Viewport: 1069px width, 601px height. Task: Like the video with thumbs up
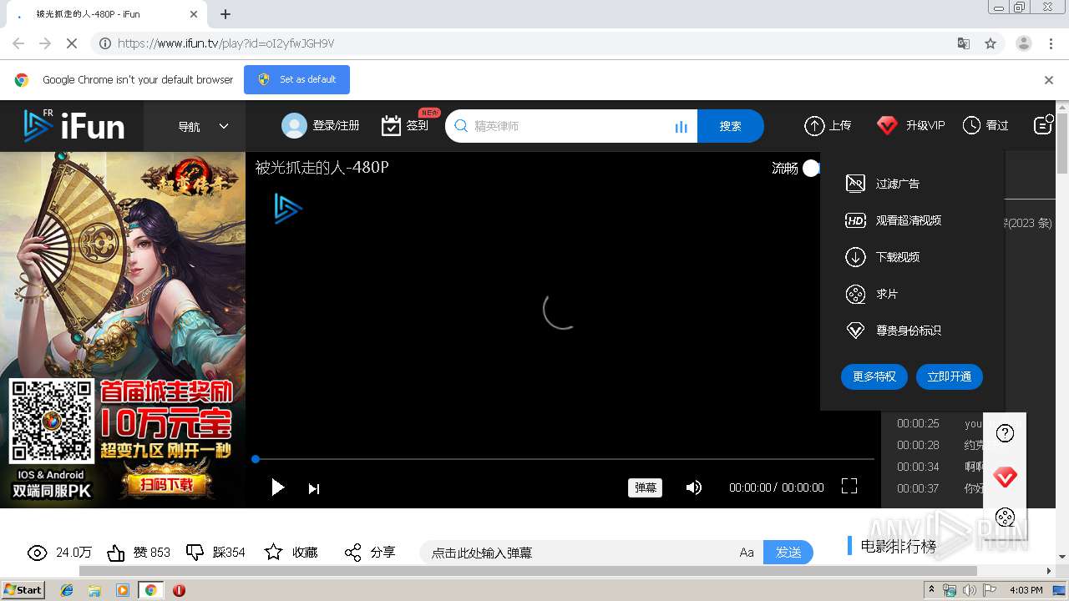pos(116,553)
